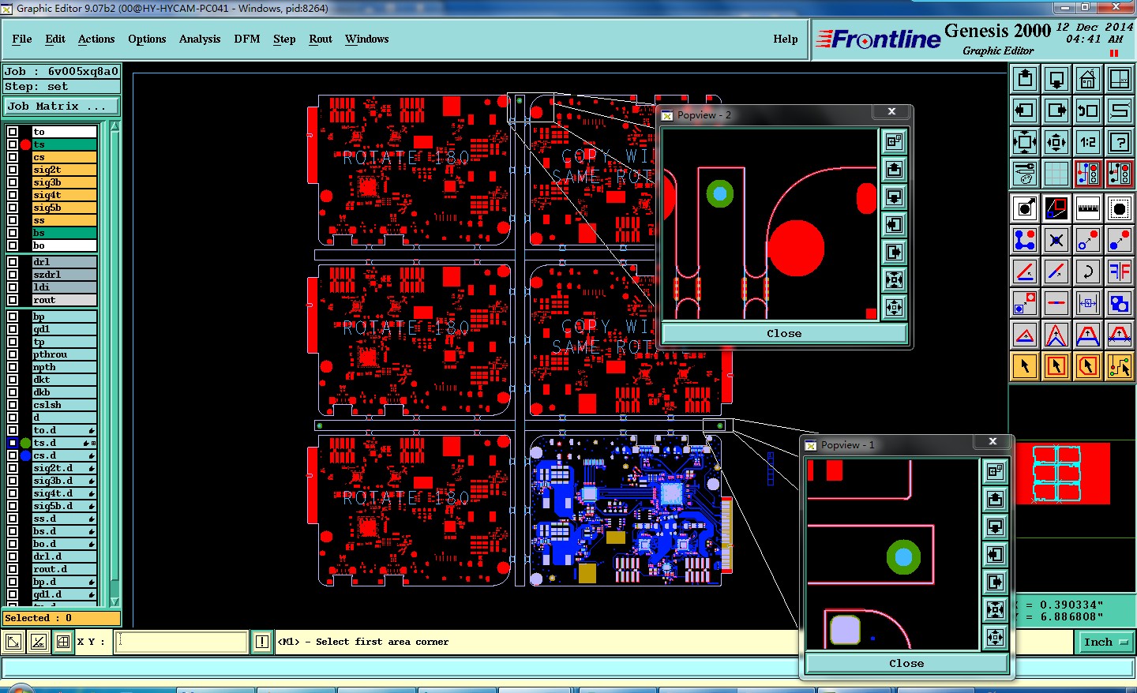Click the grid snap icon beside X Y

[x=63, y=642]
